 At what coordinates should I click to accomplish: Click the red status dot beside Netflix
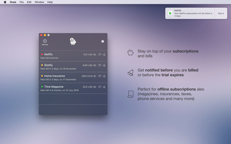point(42,54)
